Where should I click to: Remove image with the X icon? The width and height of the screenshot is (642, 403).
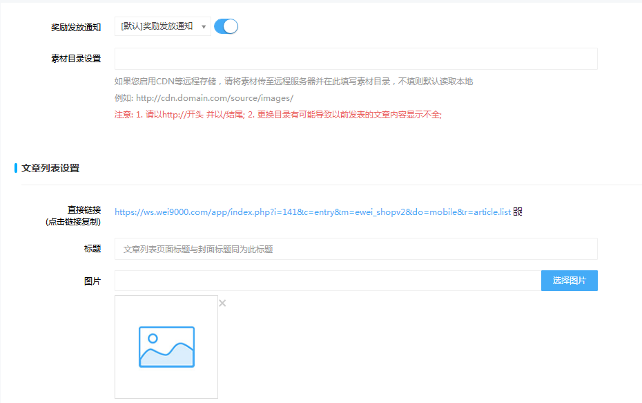pyautogui.click(x=222, y=303)
